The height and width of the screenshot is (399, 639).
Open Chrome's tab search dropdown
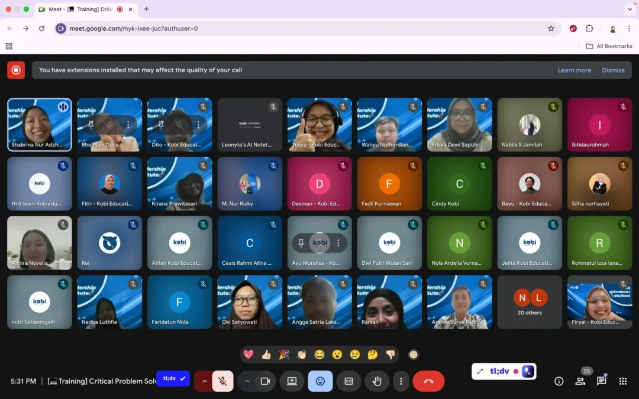click(x=630, y=9)
